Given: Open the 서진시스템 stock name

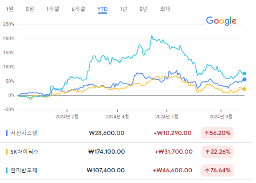Looking at the screenshot, I should [x=24, y=133].
